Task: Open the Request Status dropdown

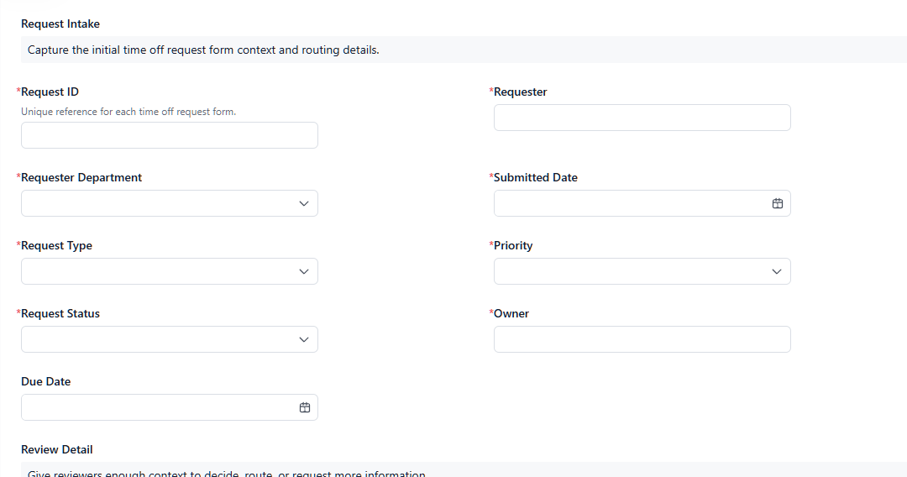Action: 170,339
